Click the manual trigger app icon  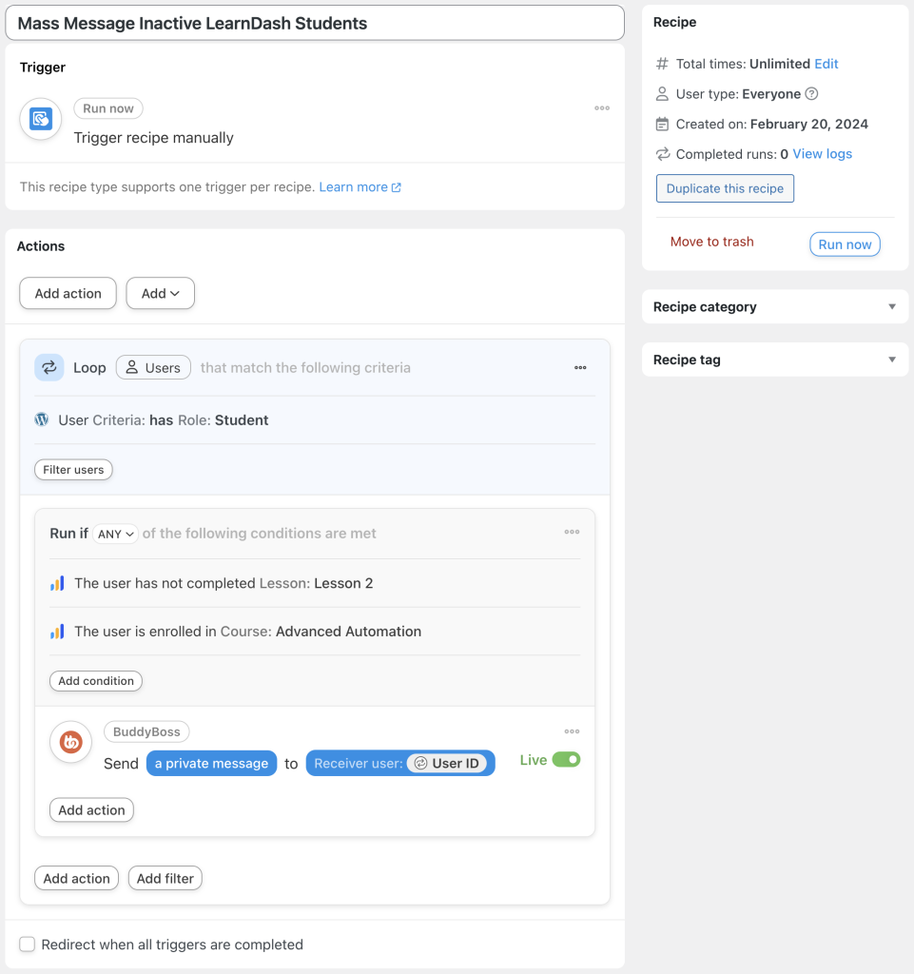point(39,119)
